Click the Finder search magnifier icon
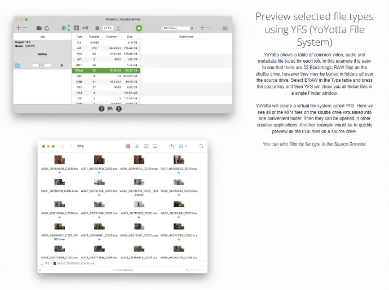 [x=201, y=146]
